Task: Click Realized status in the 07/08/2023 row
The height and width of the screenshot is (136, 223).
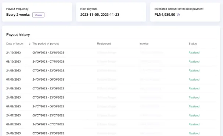Action: pos(194,106)
